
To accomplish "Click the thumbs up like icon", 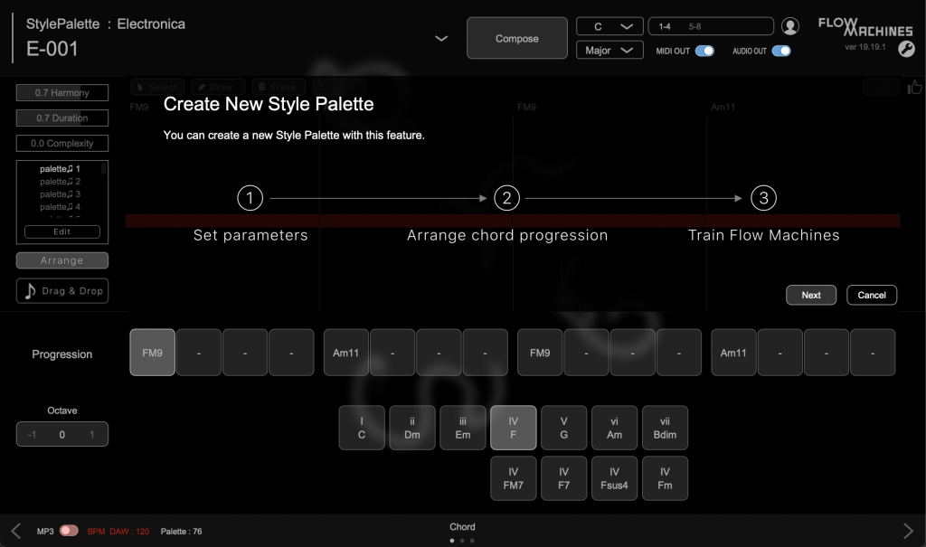I will [915, 87].
